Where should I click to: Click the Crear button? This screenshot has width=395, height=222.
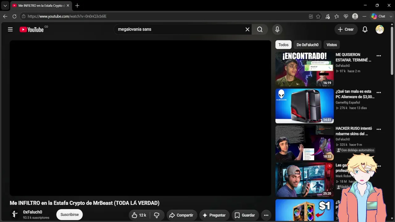[346, 29]
